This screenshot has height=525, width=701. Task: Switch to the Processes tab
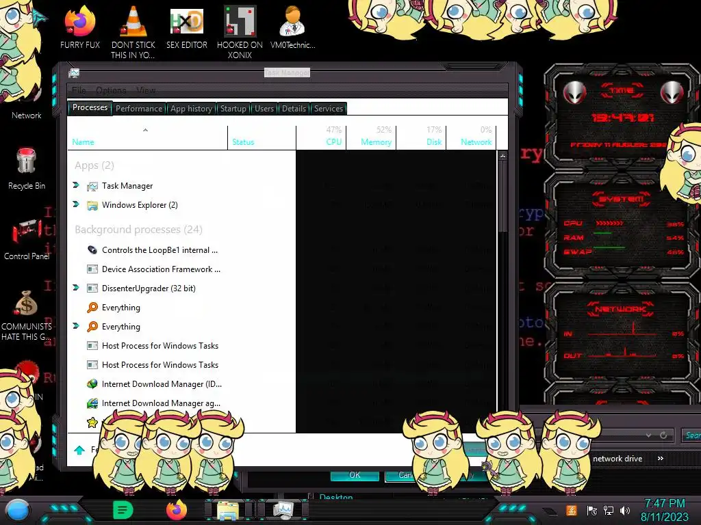coord(90,107)
